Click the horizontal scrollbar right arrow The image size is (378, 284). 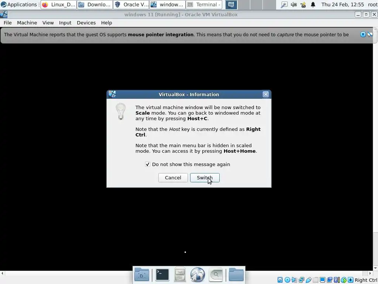(x=370, y=273)
